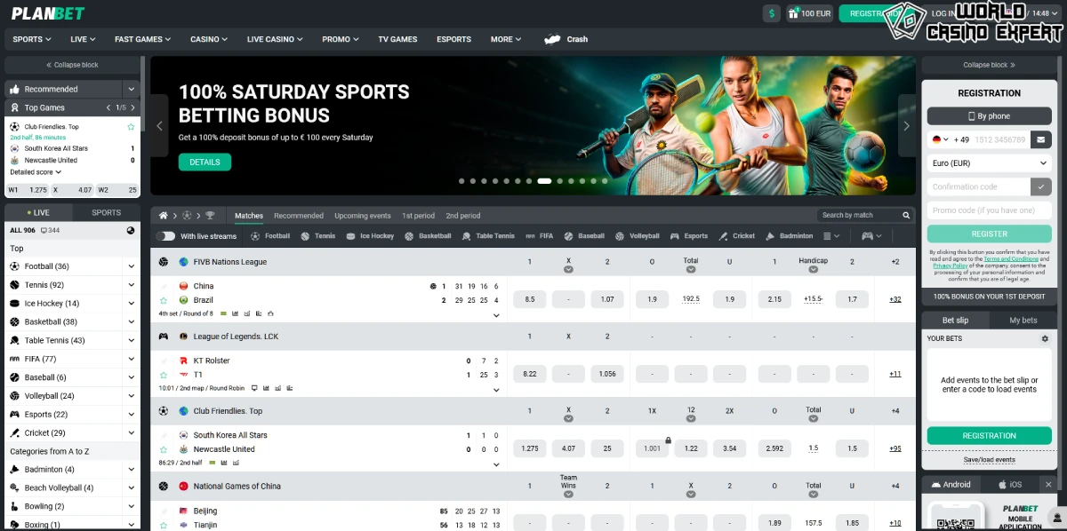Filter matches by Table Tennis in sport bar

point(488,236)
